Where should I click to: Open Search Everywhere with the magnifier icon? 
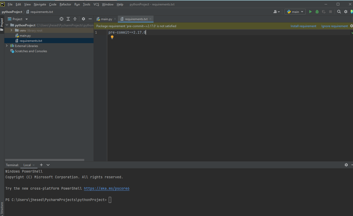point(339,11)
